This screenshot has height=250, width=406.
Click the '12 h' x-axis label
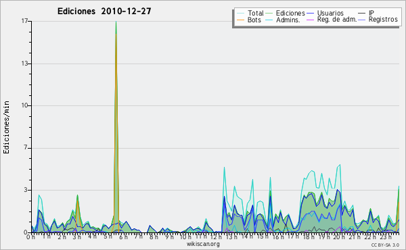click(x=215, y=236)
